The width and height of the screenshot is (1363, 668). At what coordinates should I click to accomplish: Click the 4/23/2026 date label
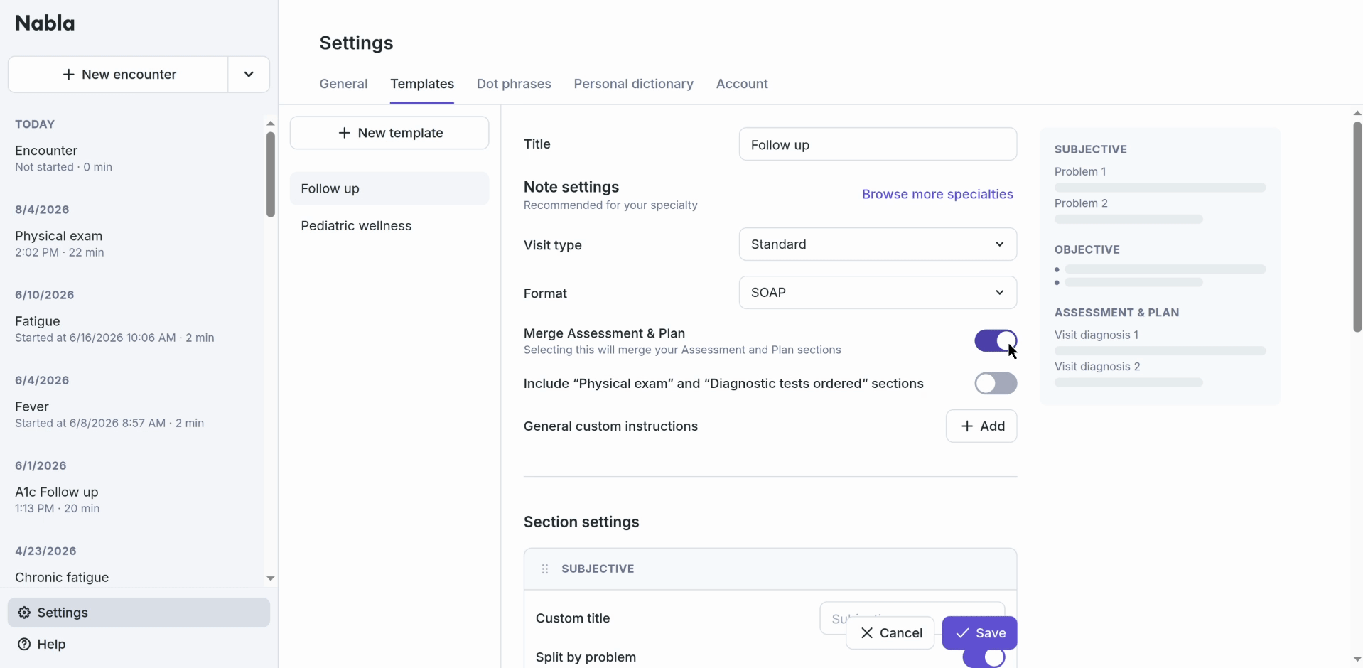pos(45,551)
